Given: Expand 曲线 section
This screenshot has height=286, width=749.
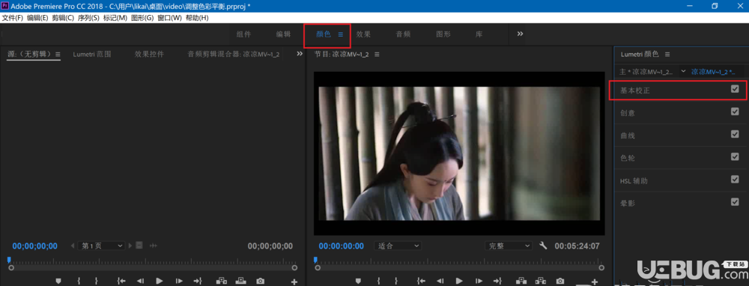Looking at the screenshot, I should click(627, 136).
